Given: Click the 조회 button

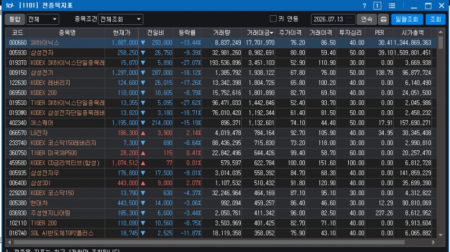Looking at the screenshot, I should (x=435, y=19).
